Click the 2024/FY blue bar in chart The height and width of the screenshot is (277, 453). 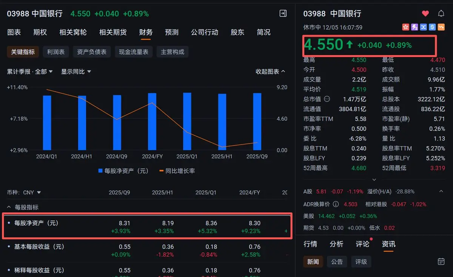[x=152, y=122]
